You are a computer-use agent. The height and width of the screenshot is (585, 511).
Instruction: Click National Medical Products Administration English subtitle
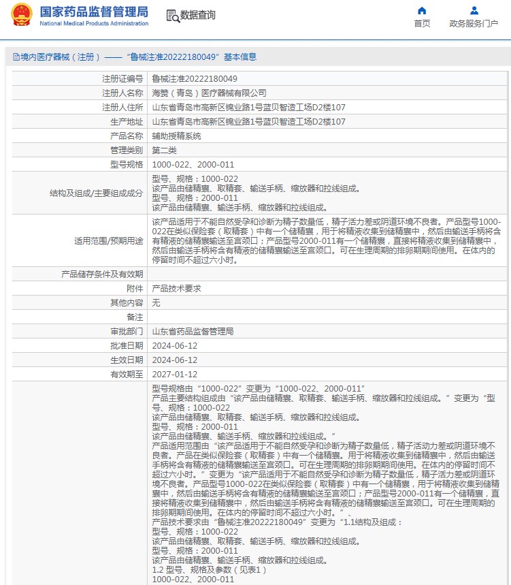click(94, 23)
